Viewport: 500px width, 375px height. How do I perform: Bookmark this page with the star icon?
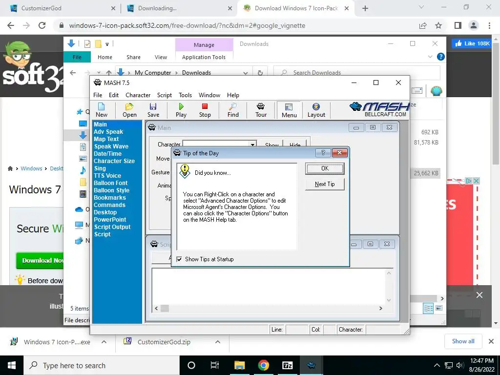(x=438, y=25)
